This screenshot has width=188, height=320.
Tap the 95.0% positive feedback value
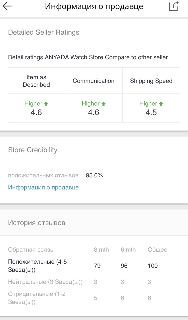tap(94, 175)
